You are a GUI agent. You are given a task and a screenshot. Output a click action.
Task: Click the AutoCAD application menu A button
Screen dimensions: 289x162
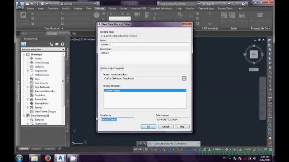(19, 5)
